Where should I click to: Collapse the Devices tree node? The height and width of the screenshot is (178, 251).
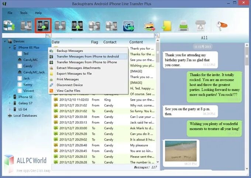click(x=5, y=41)
